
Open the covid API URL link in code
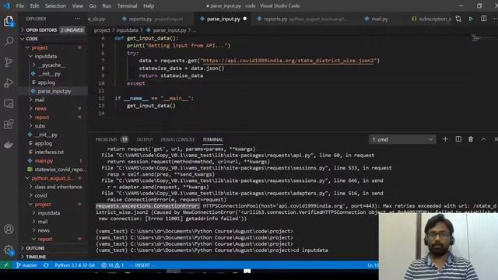[288, 61]
